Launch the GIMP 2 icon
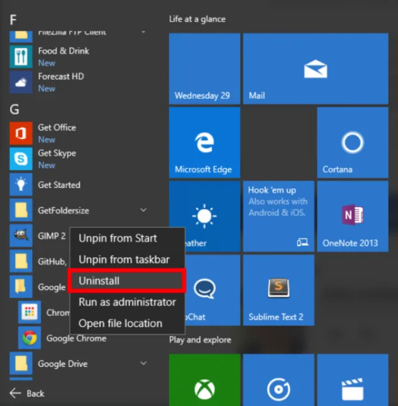 [x=21, y=235]
